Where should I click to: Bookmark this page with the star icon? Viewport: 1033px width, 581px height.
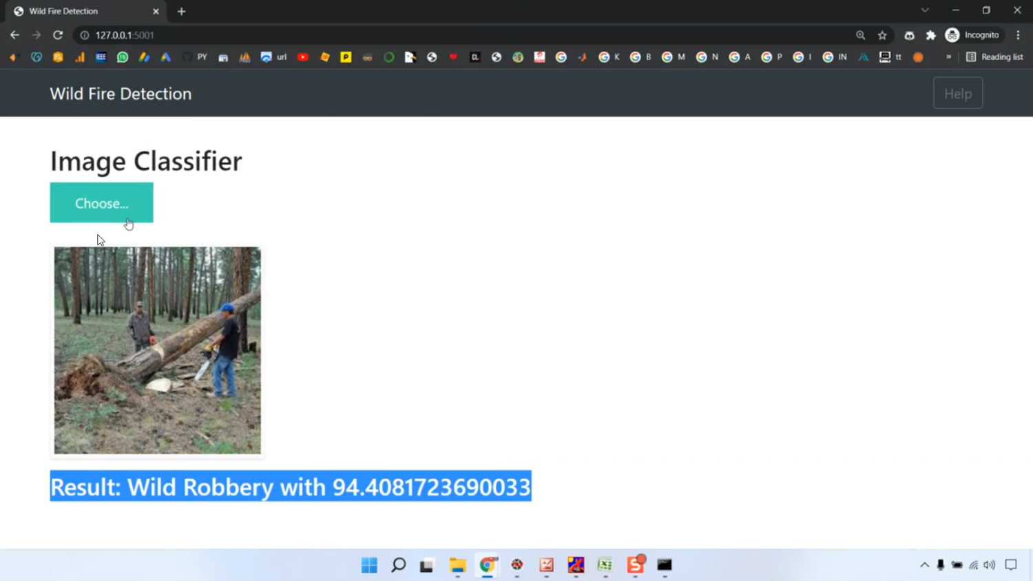[x=882, y=35]
